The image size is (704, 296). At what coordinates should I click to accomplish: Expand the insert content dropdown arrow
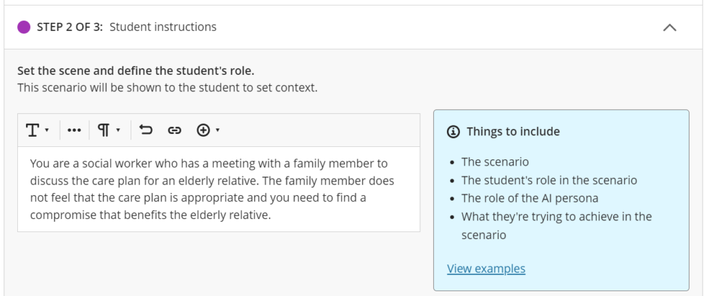(218, 130)
